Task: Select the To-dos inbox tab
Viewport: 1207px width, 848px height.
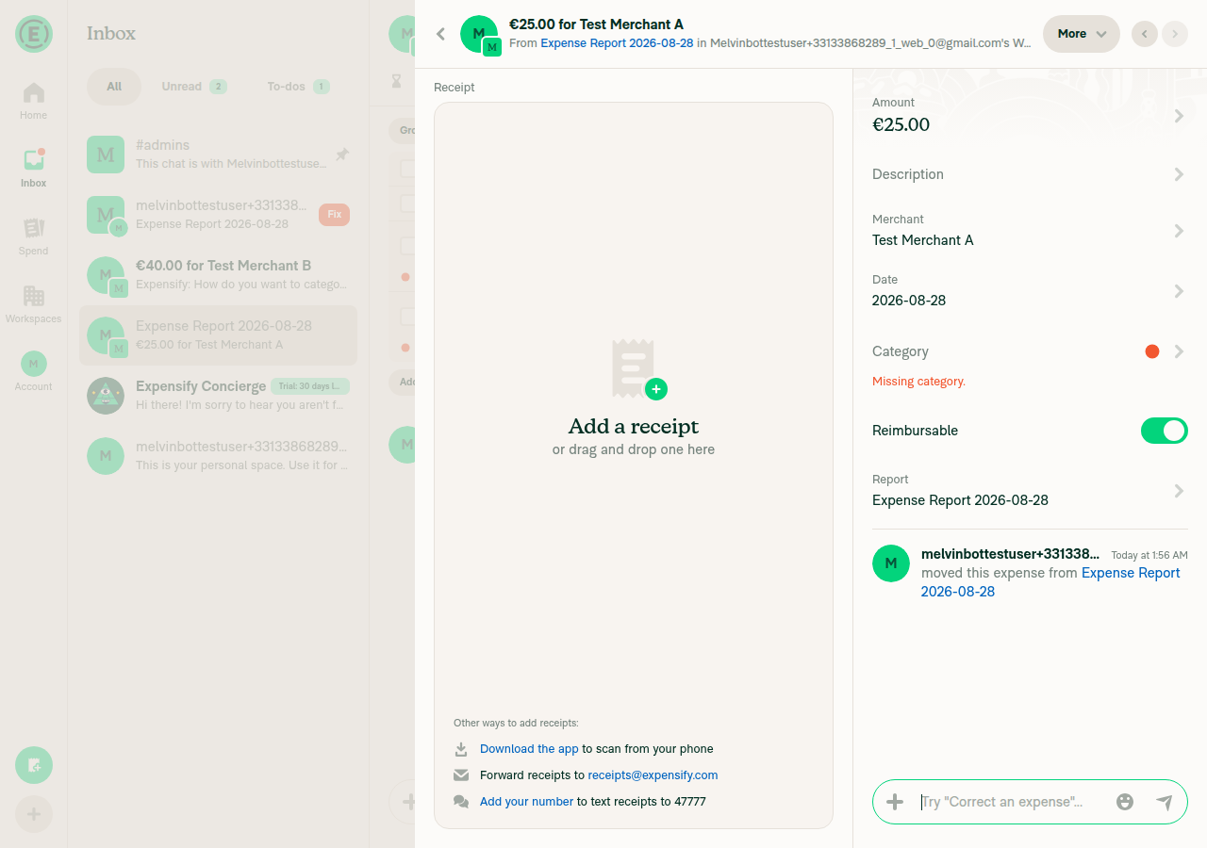Action: pos(298,87)
